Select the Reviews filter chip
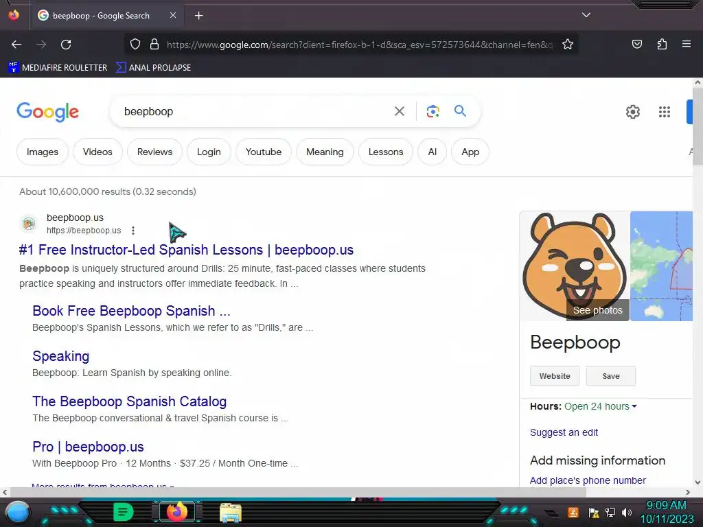The image size is (703, 527). tap(154, 152)
